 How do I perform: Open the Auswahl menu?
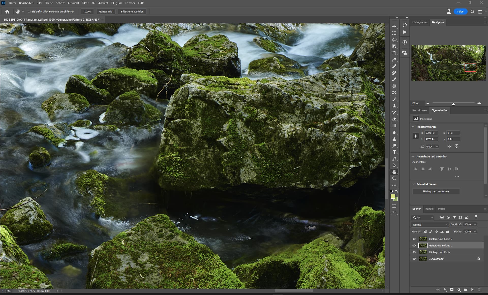[x=73, y=3]
